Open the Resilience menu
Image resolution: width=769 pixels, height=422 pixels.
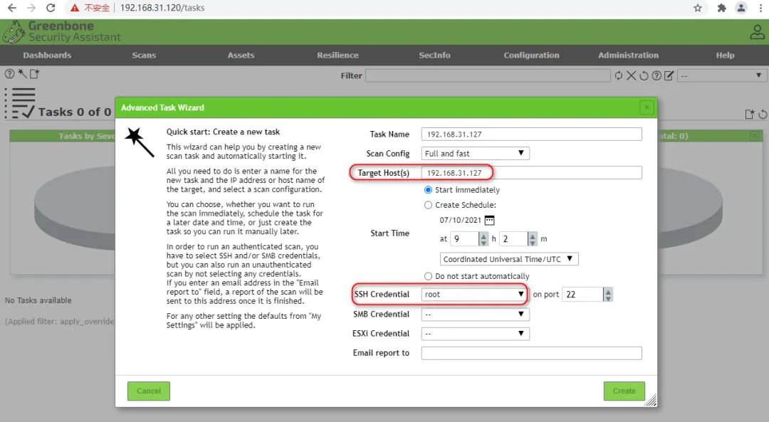tap(338, 56)
